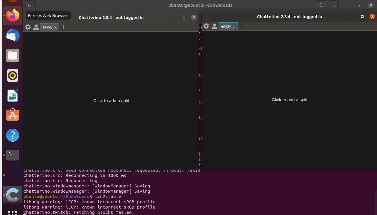Close the terminal window

click(x=371, y=5)
